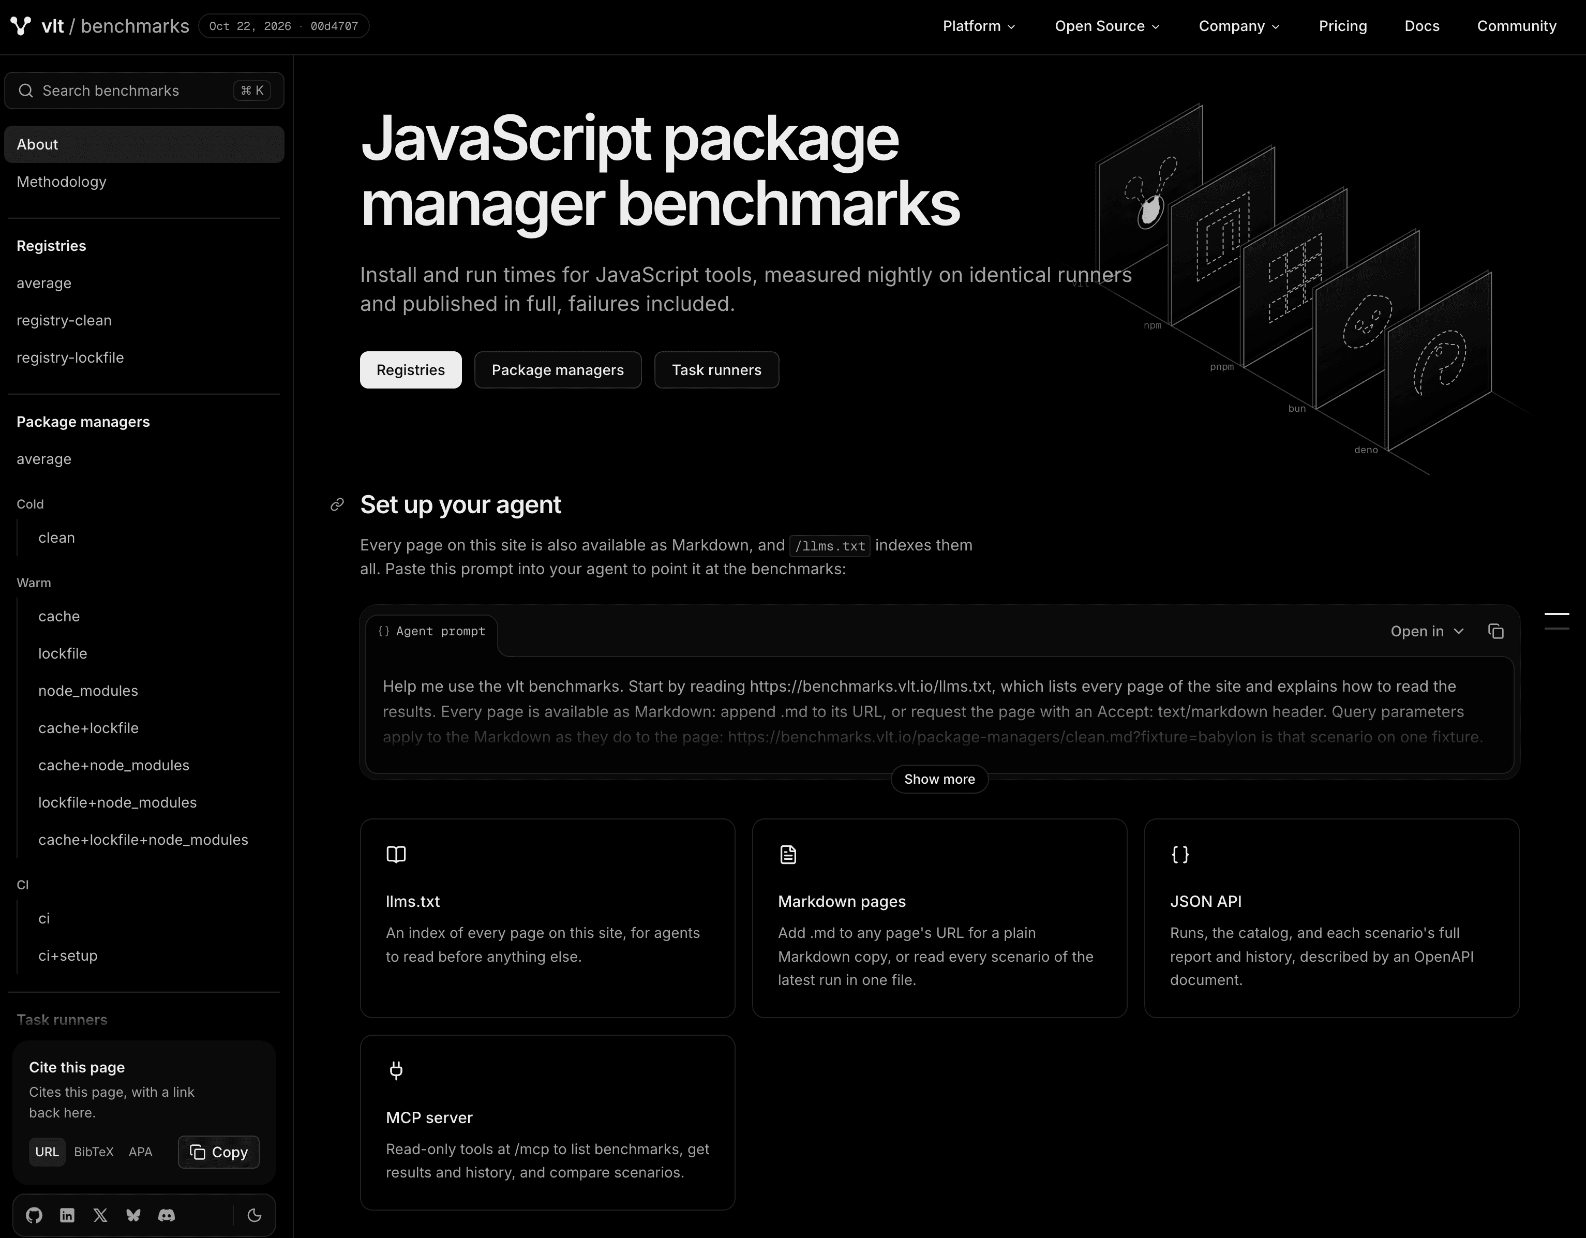Expand prompt with Show more
1586x1238 pixels.
tap(939, 779)
